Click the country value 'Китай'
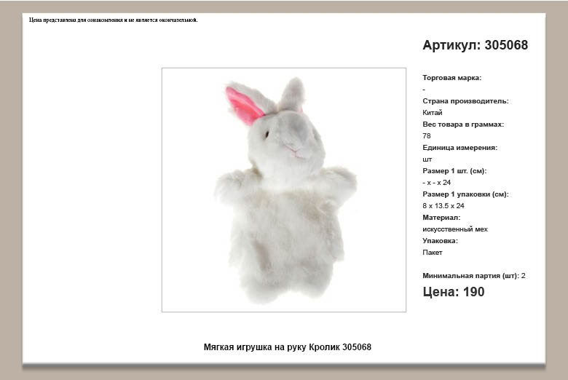 432,113
